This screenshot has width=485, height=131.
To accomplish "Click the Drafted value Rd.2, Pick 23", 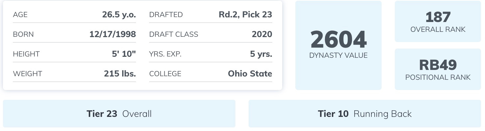I will pos(245,15).
